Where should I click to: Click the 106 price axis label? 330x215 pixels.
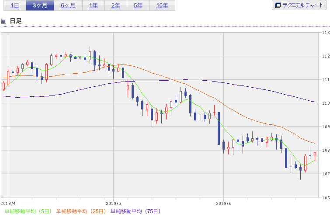click(326, 198)
